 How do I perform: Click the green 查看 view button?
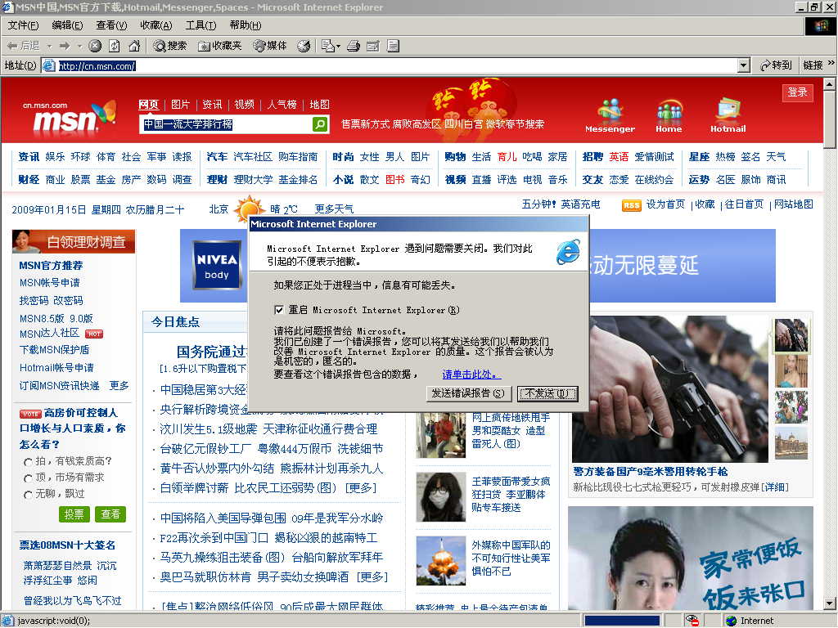[x=110, y=514]
